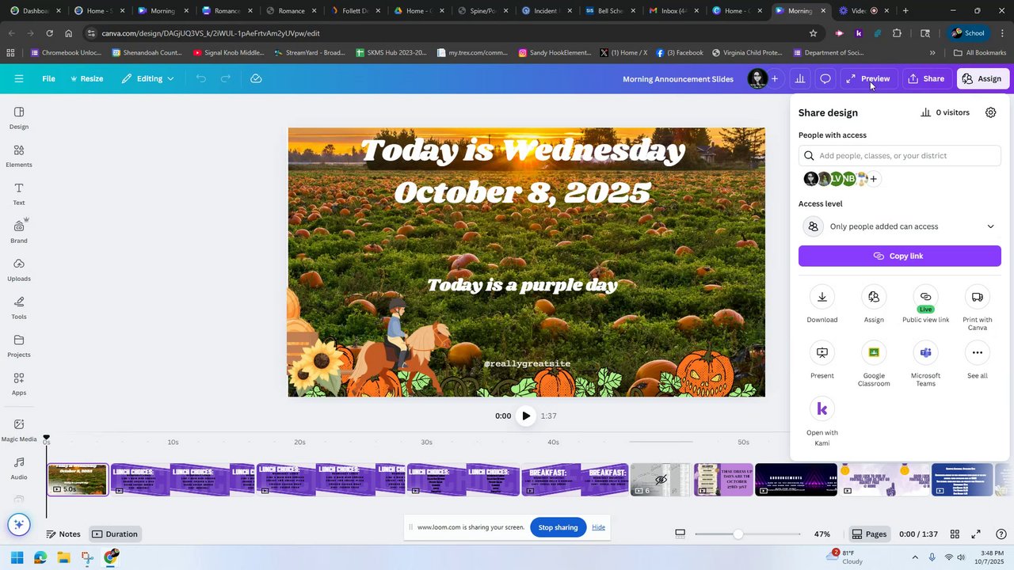Image resolution: width=1014 pixels, height=570 pixels.
Task: Open the Brand kit panel
Action: (19, 231)
